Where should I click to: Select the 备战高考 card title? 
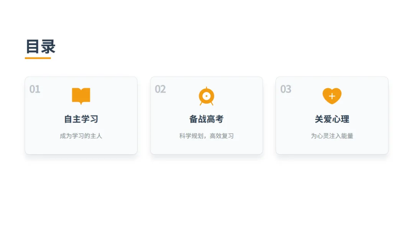tap(207, 119)
